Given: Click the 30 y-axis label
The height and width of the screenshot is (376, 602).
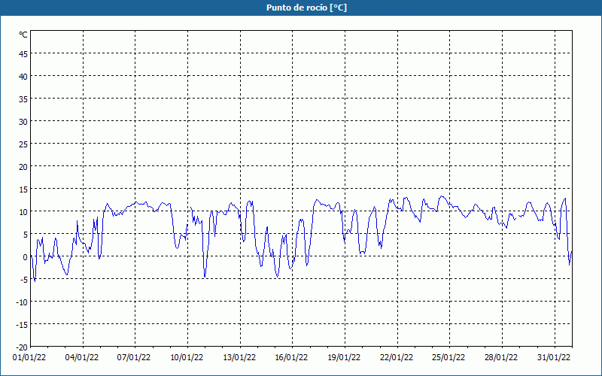Looking at the screenshot, I should click(x=23, y=122).
